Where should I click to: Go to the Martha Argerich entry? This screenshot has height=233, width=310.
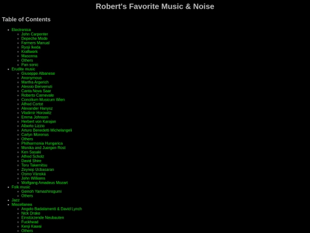(x=35, y=82)
